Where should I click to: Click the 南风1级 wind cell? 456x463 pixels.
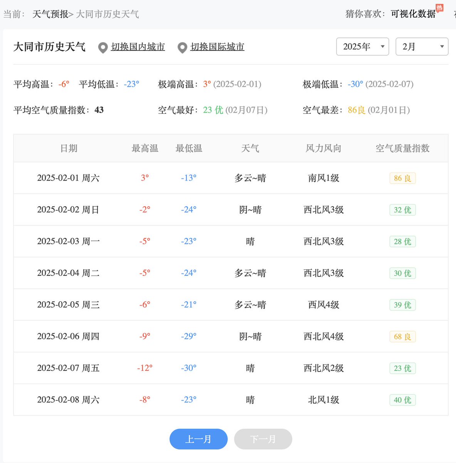323,178
